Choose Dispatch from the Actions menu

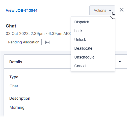(x=93, y=22)
